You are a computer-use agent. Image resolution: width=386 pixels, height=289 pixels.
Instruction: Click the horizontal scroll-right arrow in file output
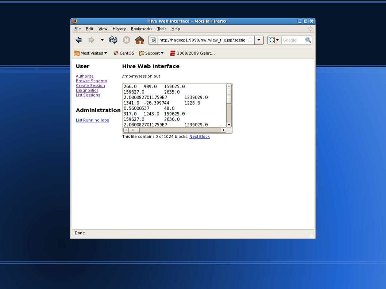pos(224,130)
